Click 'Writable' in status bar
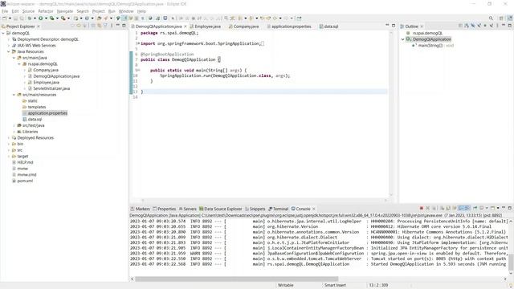This screenshot has width=514, height=289. [x=286, y=285]
